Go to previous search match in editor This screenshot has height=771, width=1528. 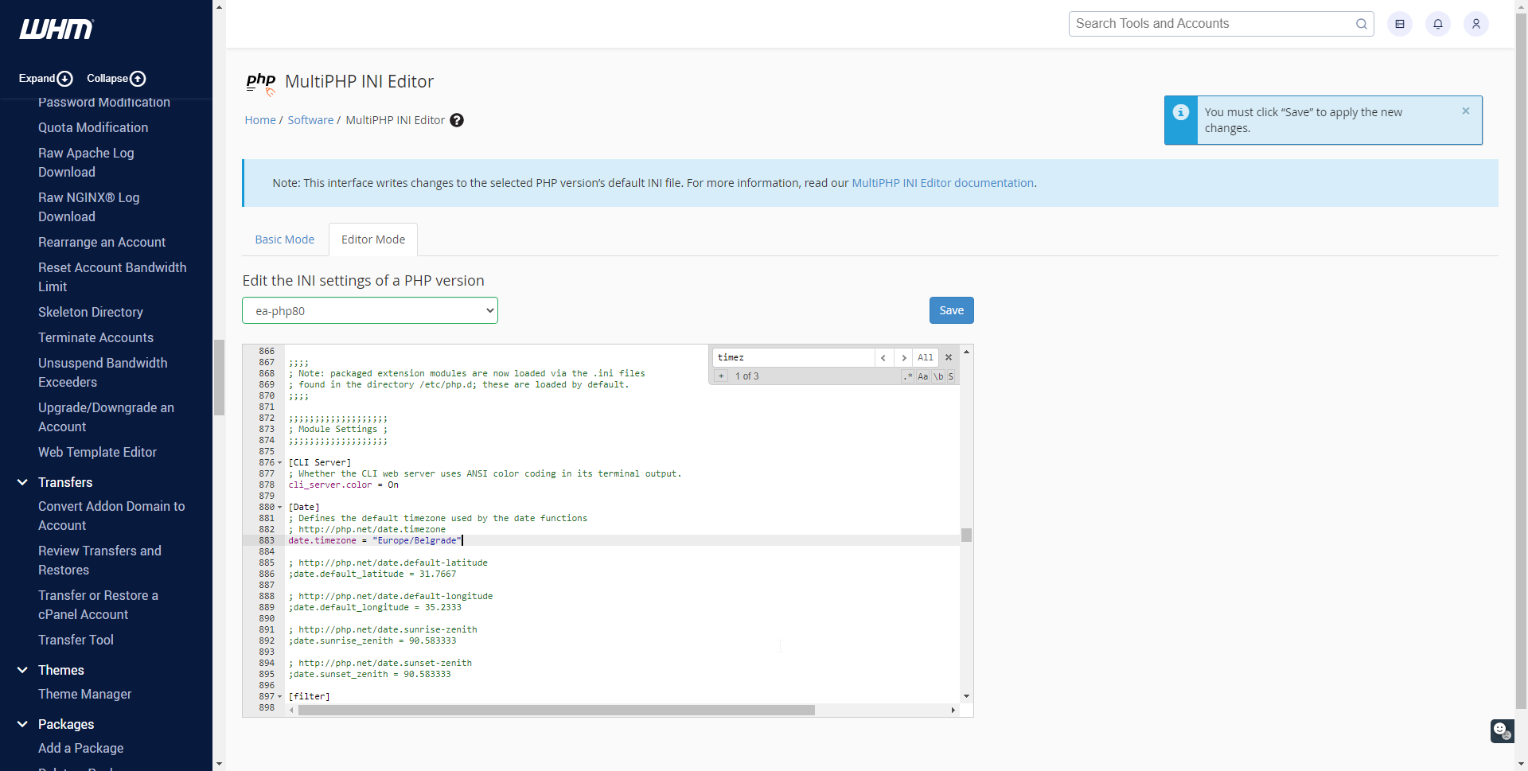pyautogui.click(x=884, y=358)
